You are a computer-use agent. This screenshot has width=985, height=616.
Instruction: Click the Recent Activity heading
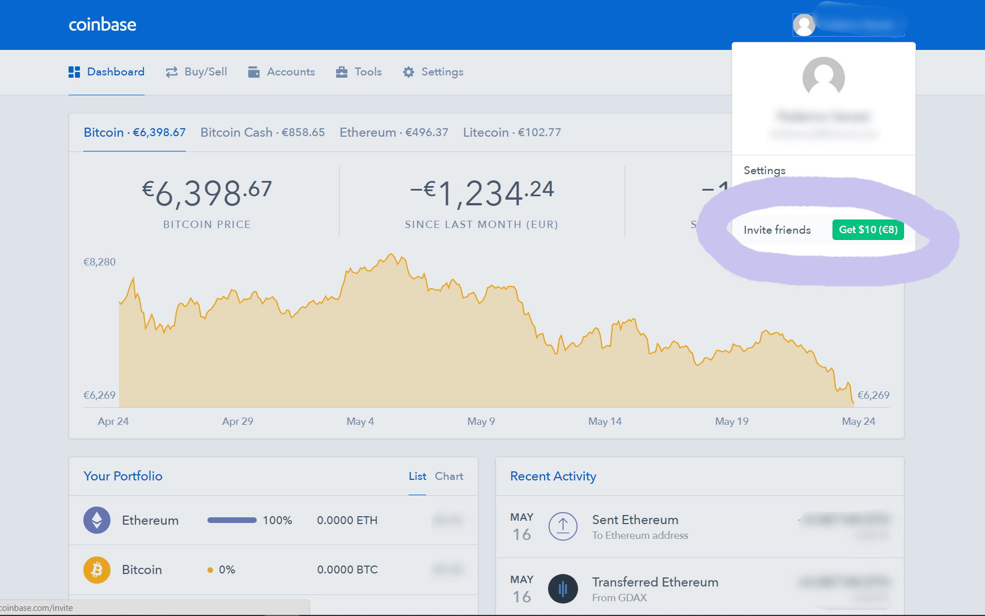click(553, 476)
